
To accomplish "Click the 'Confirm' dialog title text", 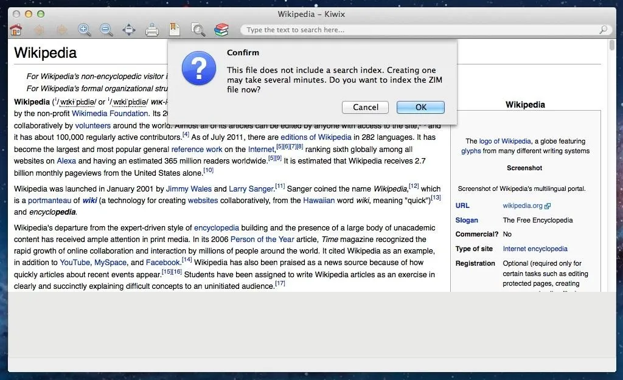I will coord(243,53).
